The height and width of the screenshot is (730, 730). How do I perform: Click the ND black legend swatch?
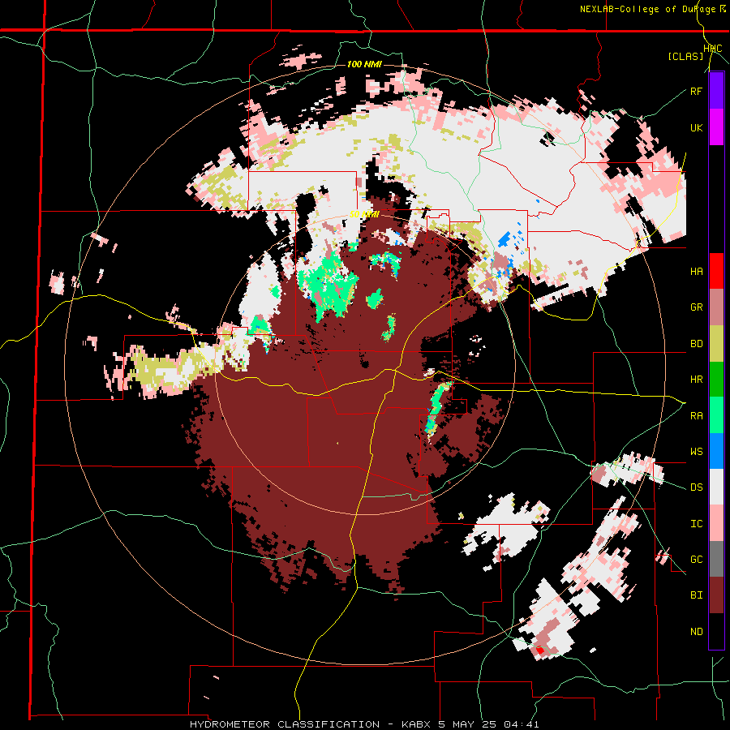pyautogui.click(x=716, y=631)
